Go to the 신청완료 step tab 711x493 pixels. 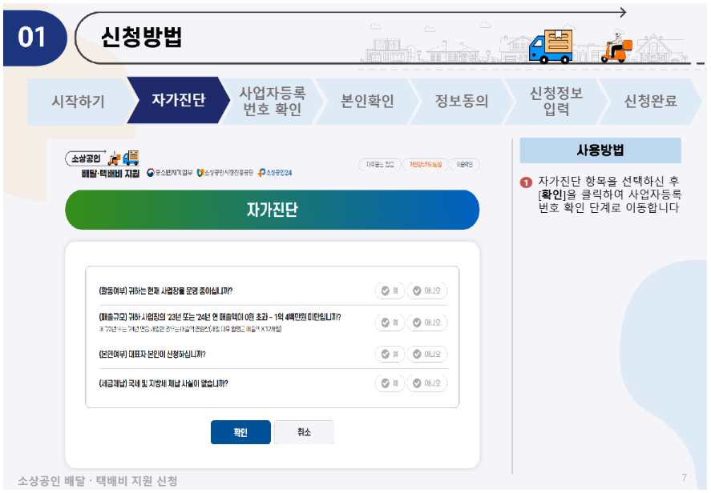pos(651,101)
